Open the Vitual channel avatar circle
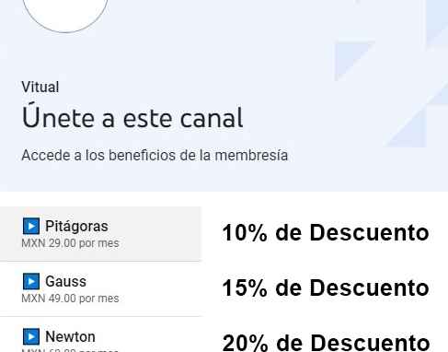The height and width of the screenshot is (352, 448). (65, 12)
